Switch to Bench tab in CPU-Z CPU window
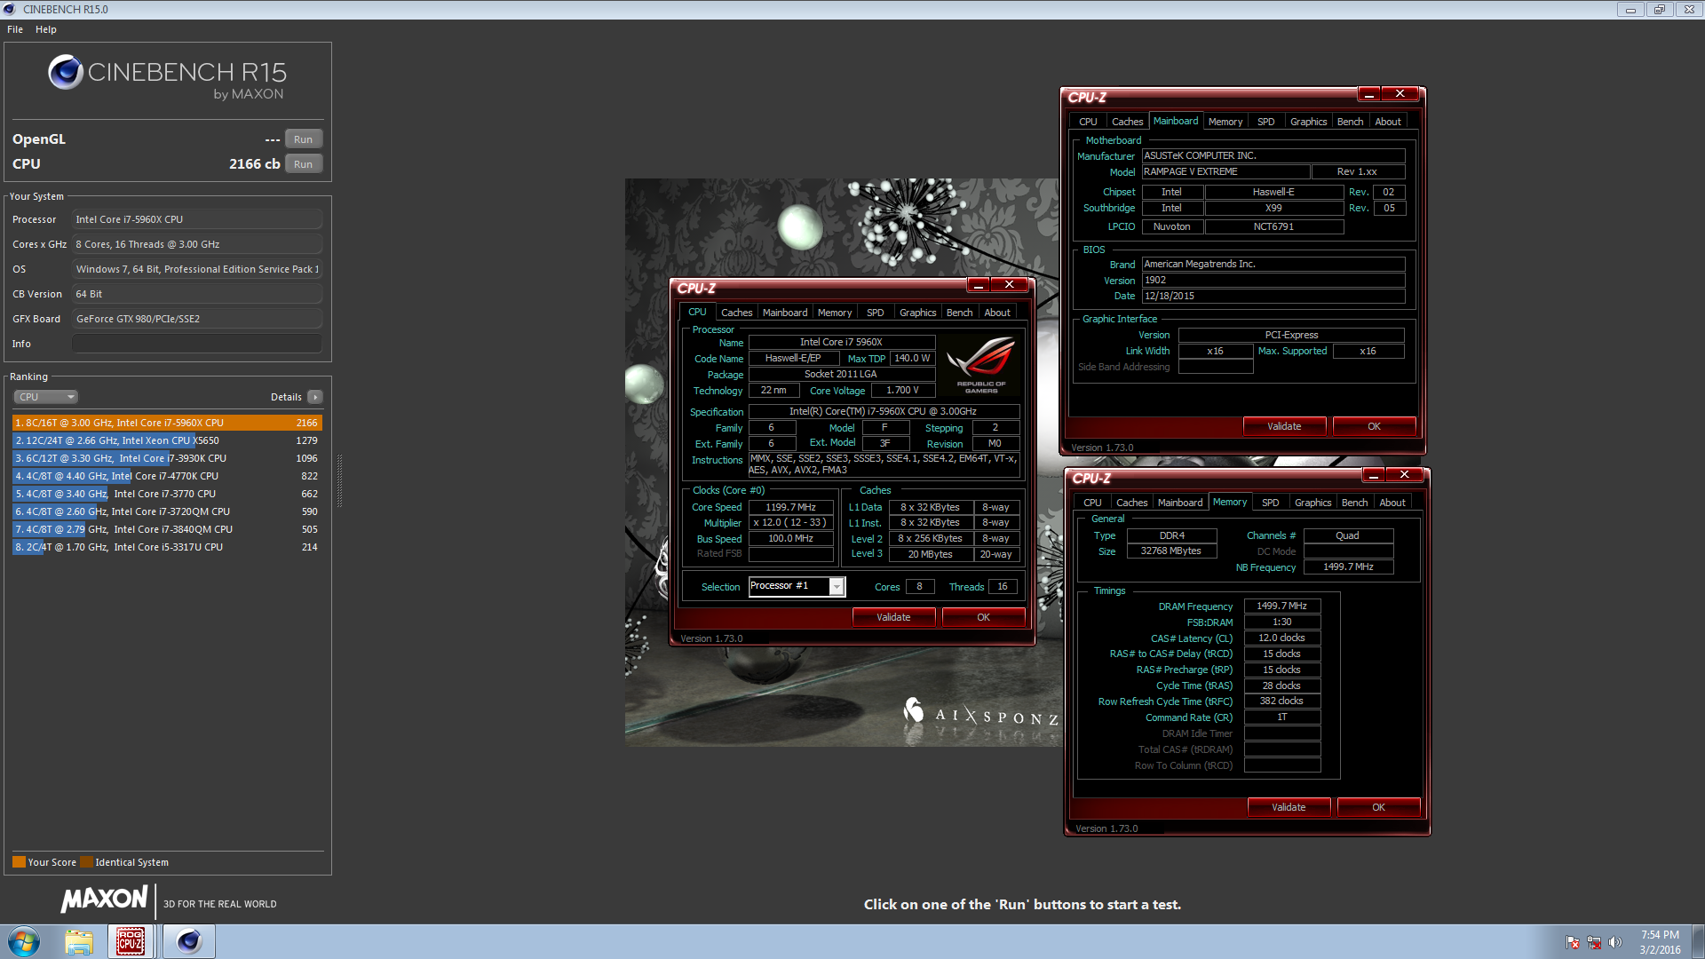Screen dimensions: 1705x959 (959, 313)
